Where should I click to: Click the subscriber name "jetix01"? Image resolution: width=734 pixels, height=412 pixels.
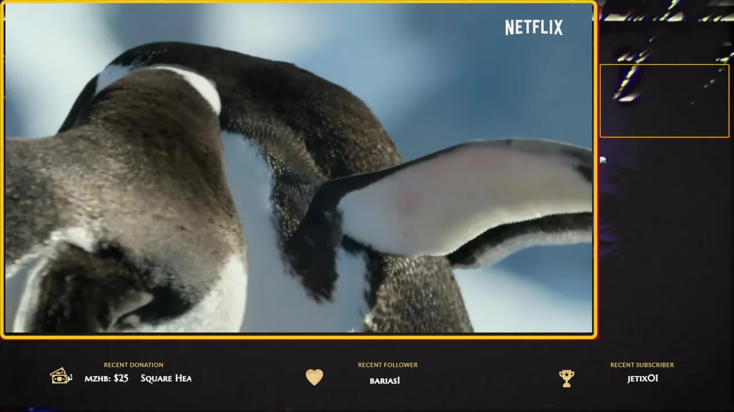point(643,378)
